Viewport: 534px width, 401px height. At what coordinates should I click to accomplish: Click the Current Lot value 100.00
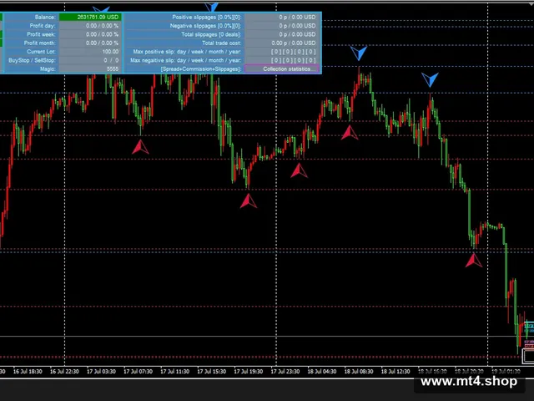click(x=110, y=52)
